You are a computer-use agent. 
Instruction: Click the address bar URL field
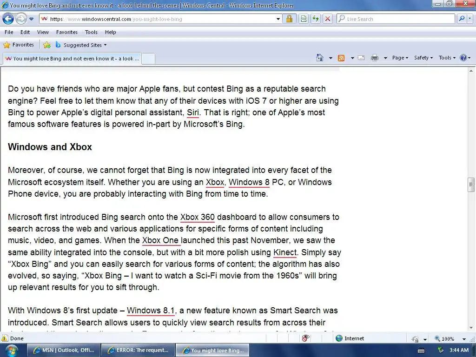point(157,19)
